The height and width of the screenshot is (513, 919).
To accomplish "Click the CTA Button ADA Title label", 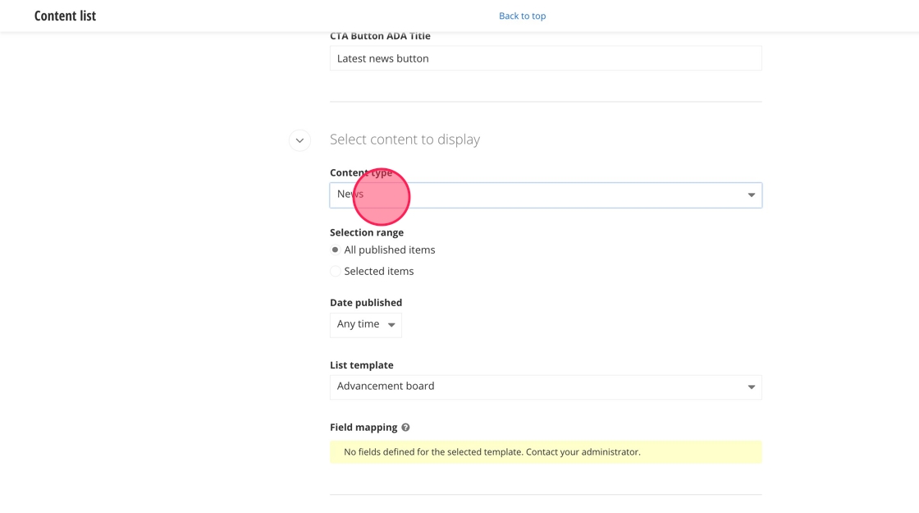I will click(380, 36).
